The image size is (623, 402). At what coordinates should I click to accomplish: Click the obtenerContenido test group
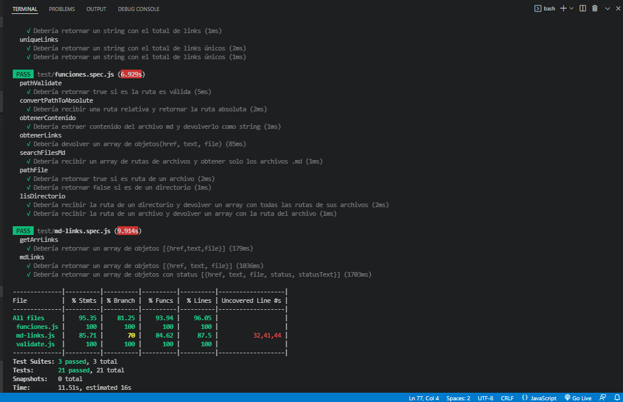point(48,118)
